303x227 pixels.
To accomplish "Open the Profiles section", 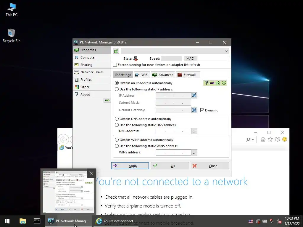I will 92,80.
